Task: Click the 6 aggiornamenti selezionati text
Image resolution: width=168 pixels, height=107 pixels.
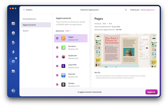Action: [90, 92]
